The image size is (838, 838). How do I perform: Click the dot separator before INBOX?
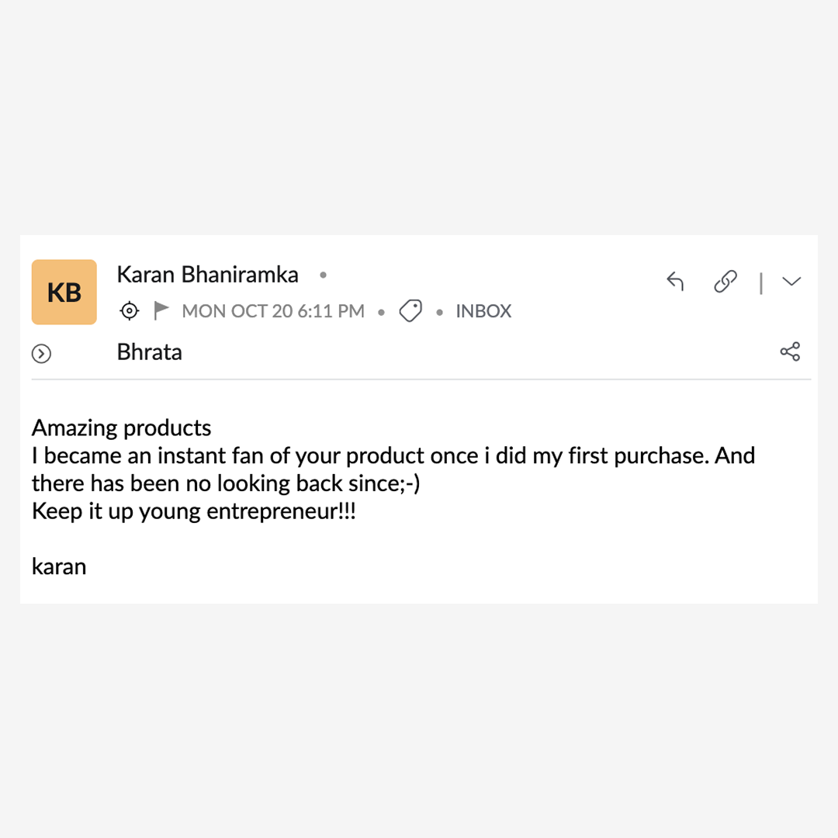(x=440, y=312)
